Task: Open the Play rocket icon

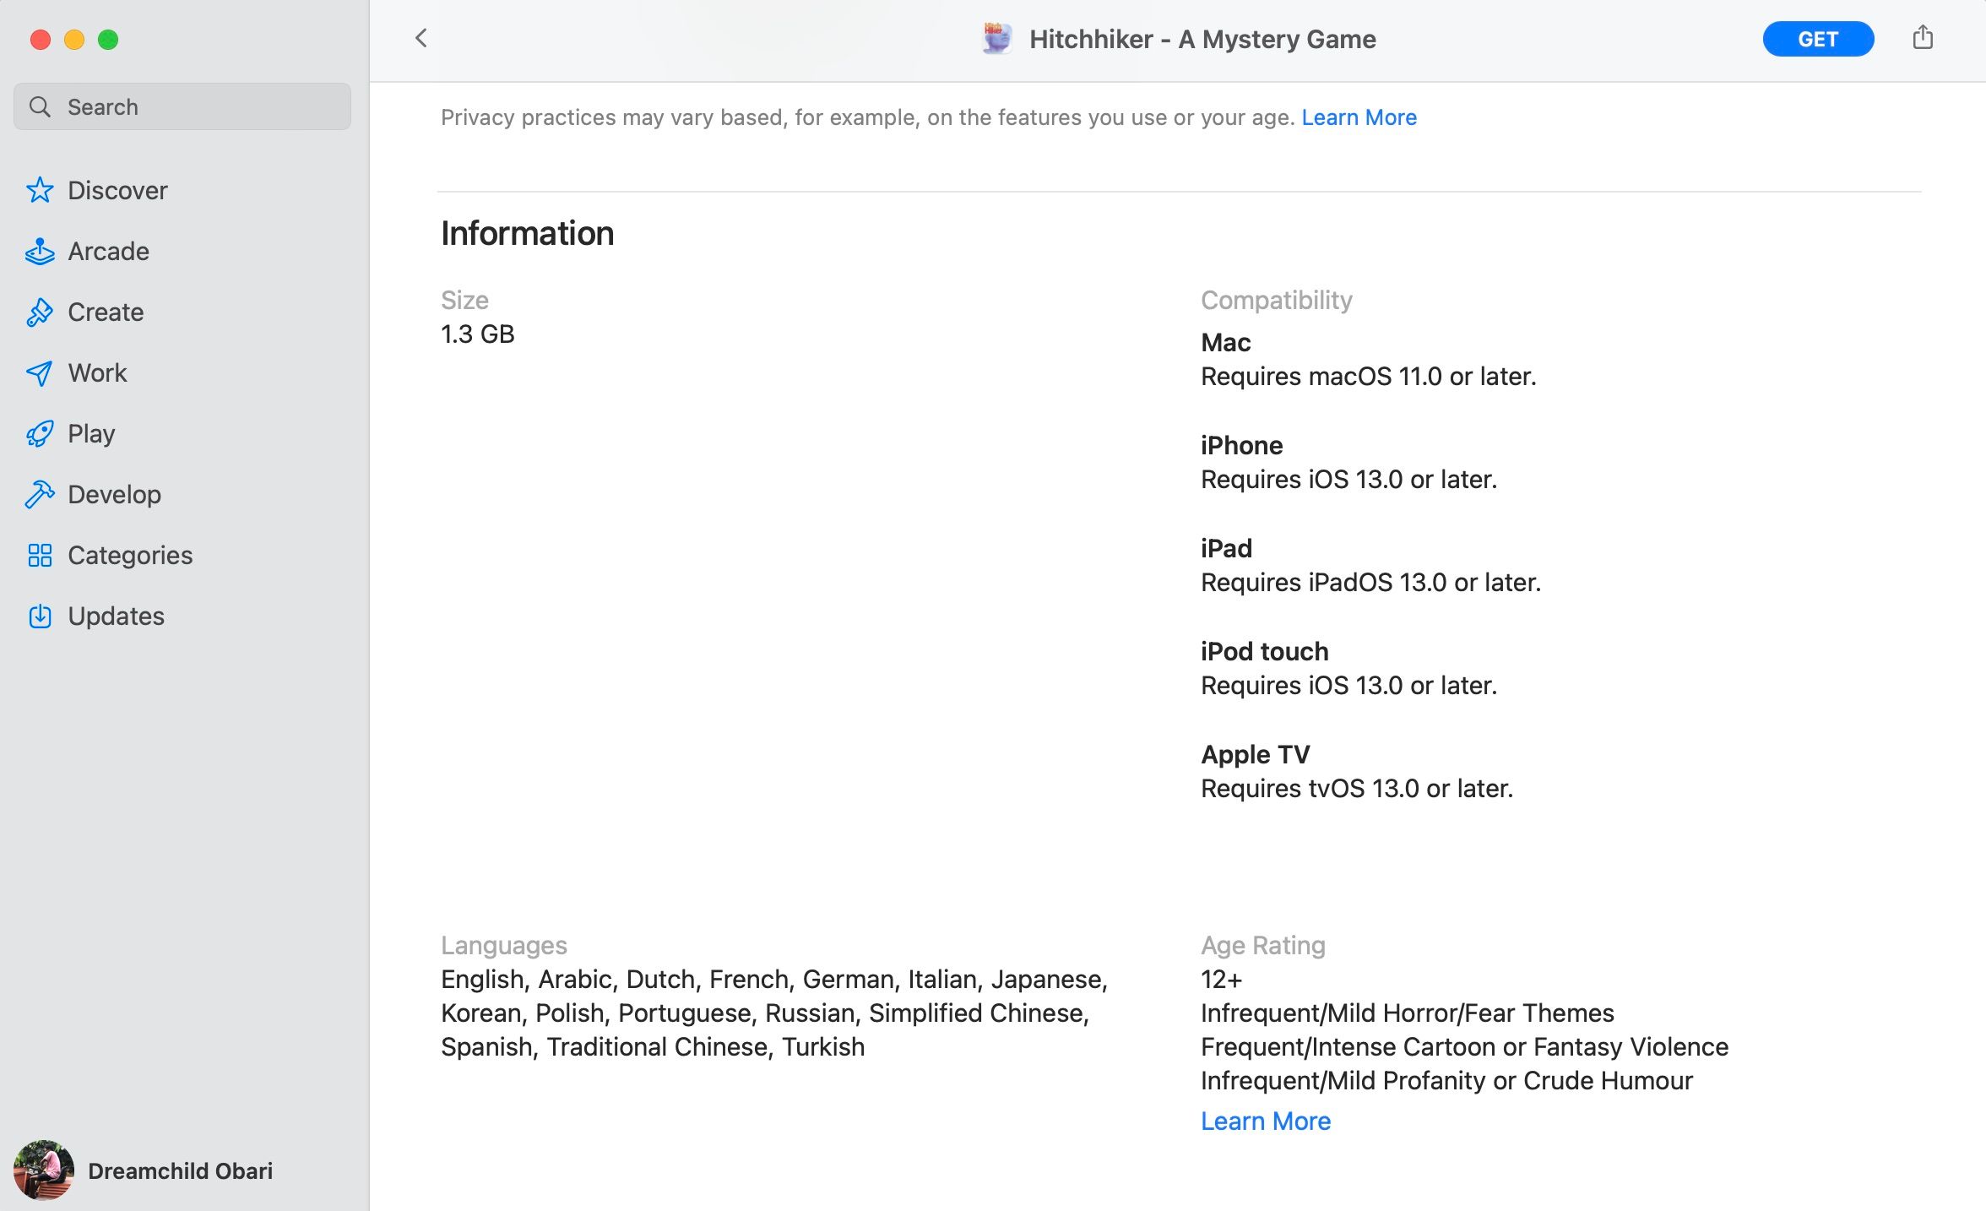Action: [40, 434]
